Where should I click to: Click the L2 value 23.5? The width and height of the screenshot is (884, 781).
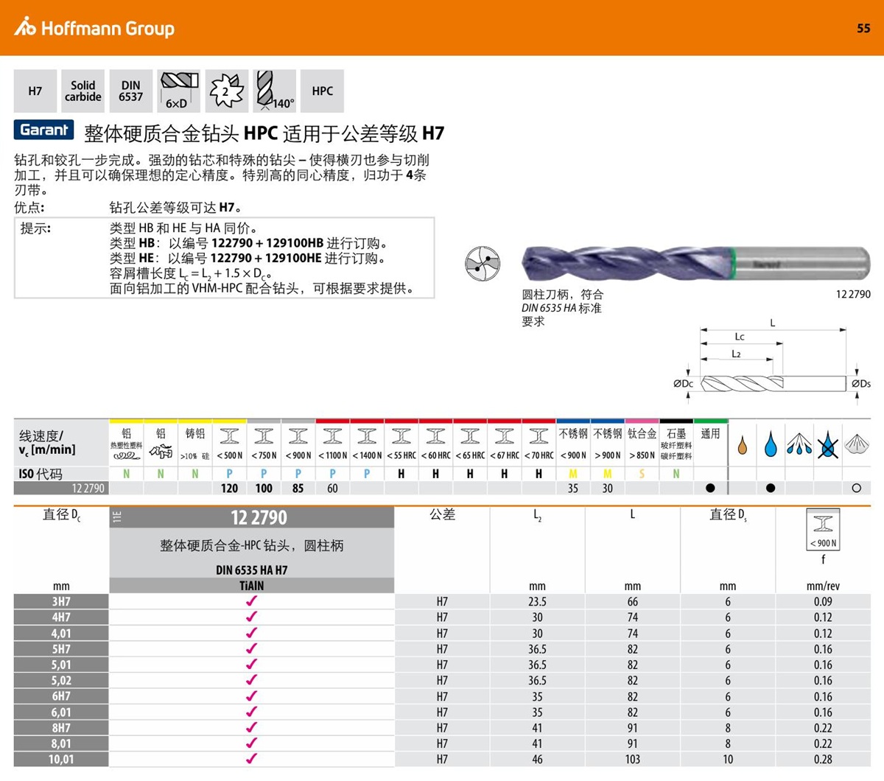[537, 601]
